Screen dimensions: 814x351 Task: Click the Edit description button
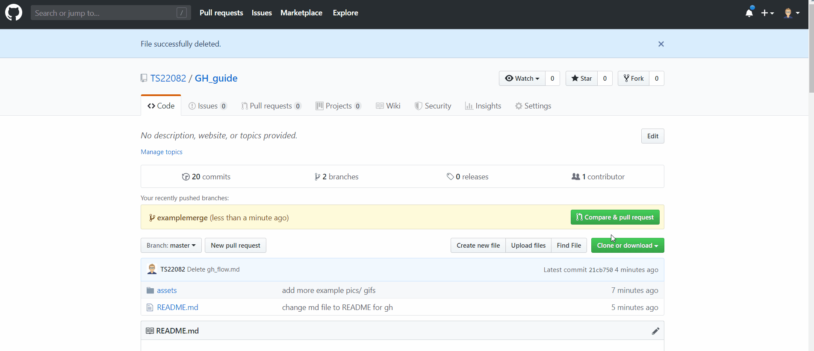pyautogui.click(x=652, y=136)
